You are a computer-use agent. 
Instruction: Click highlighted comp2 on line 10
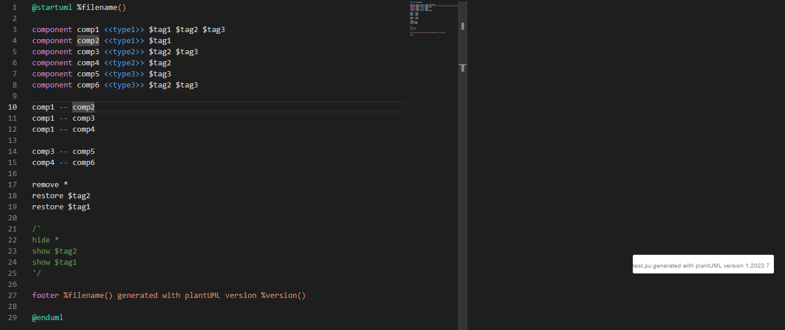83,107
